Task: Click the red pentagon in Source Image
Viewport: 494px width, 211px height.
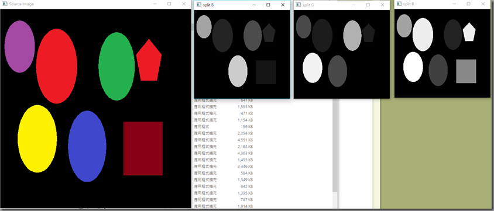Action: point(149,61)
